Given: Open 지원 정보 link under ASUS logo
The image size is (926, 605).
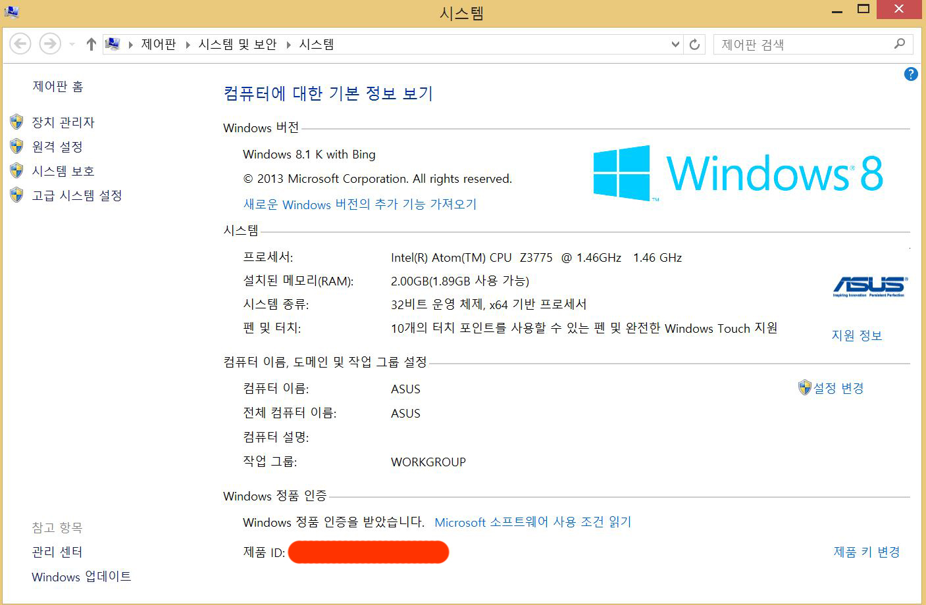Looking at the screenshot, I should click(x=856, y=335).
